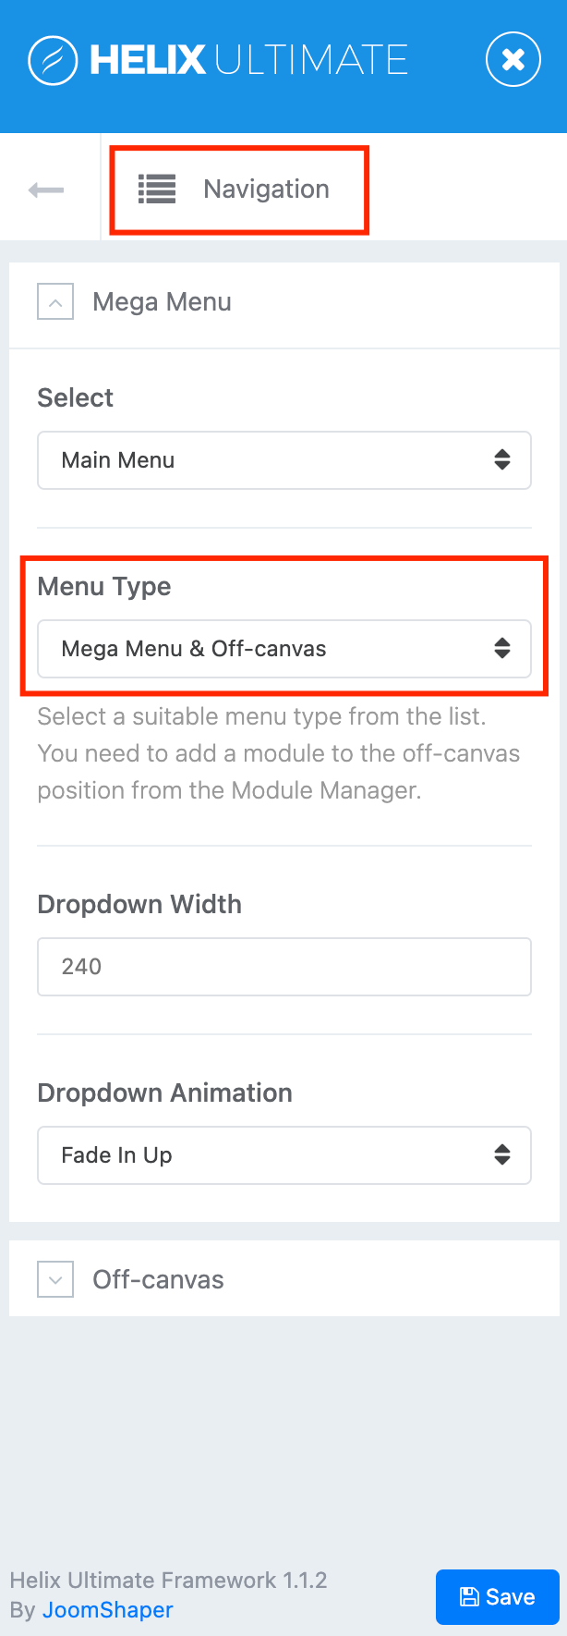Focus the Dropdown Width field showing 240
The width and height of the screenshot is (567, 1636).
pyautogui.click(x=283, y=967)
